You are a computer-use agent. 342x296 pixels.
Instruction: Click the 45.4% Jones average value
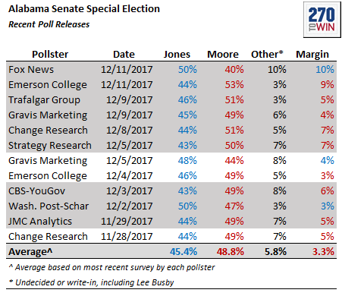coord(184,252)
